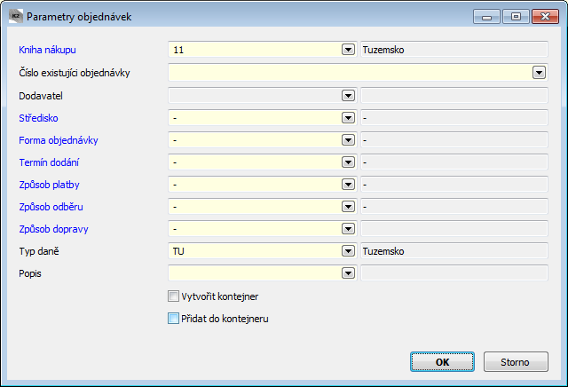Open the Forma objednávky dropdown arrow
This screenshot has height=387, width=568.
(348, 140)
